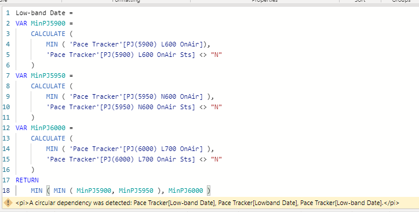Click line number 10 in the gutter

click(6, 107)
